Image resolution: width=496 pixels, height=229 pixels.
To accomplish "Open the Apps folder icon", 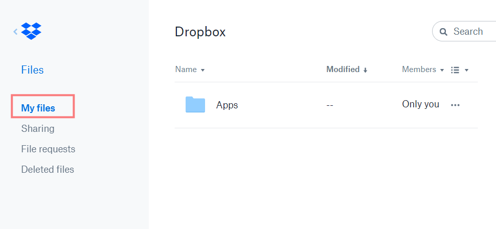I will click(195, 105).
